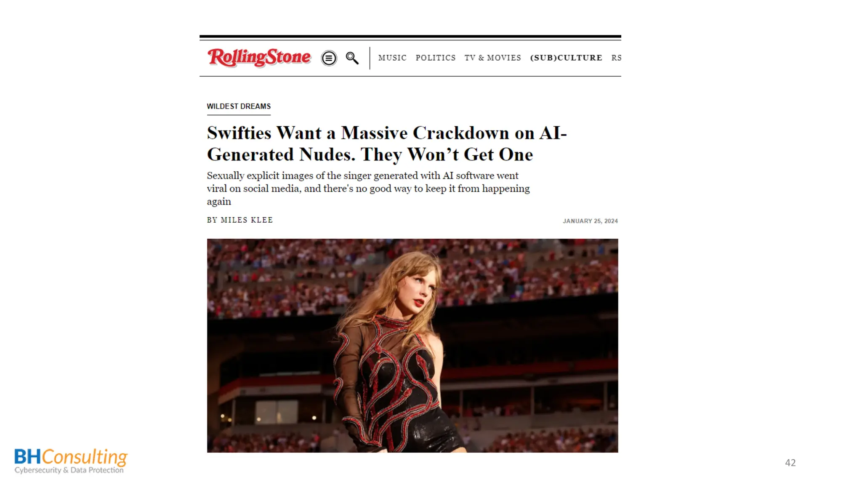This screenshot has width=862, height=485.
Task: Click the January 25, 2024 date
Action: tap(590, 221)
